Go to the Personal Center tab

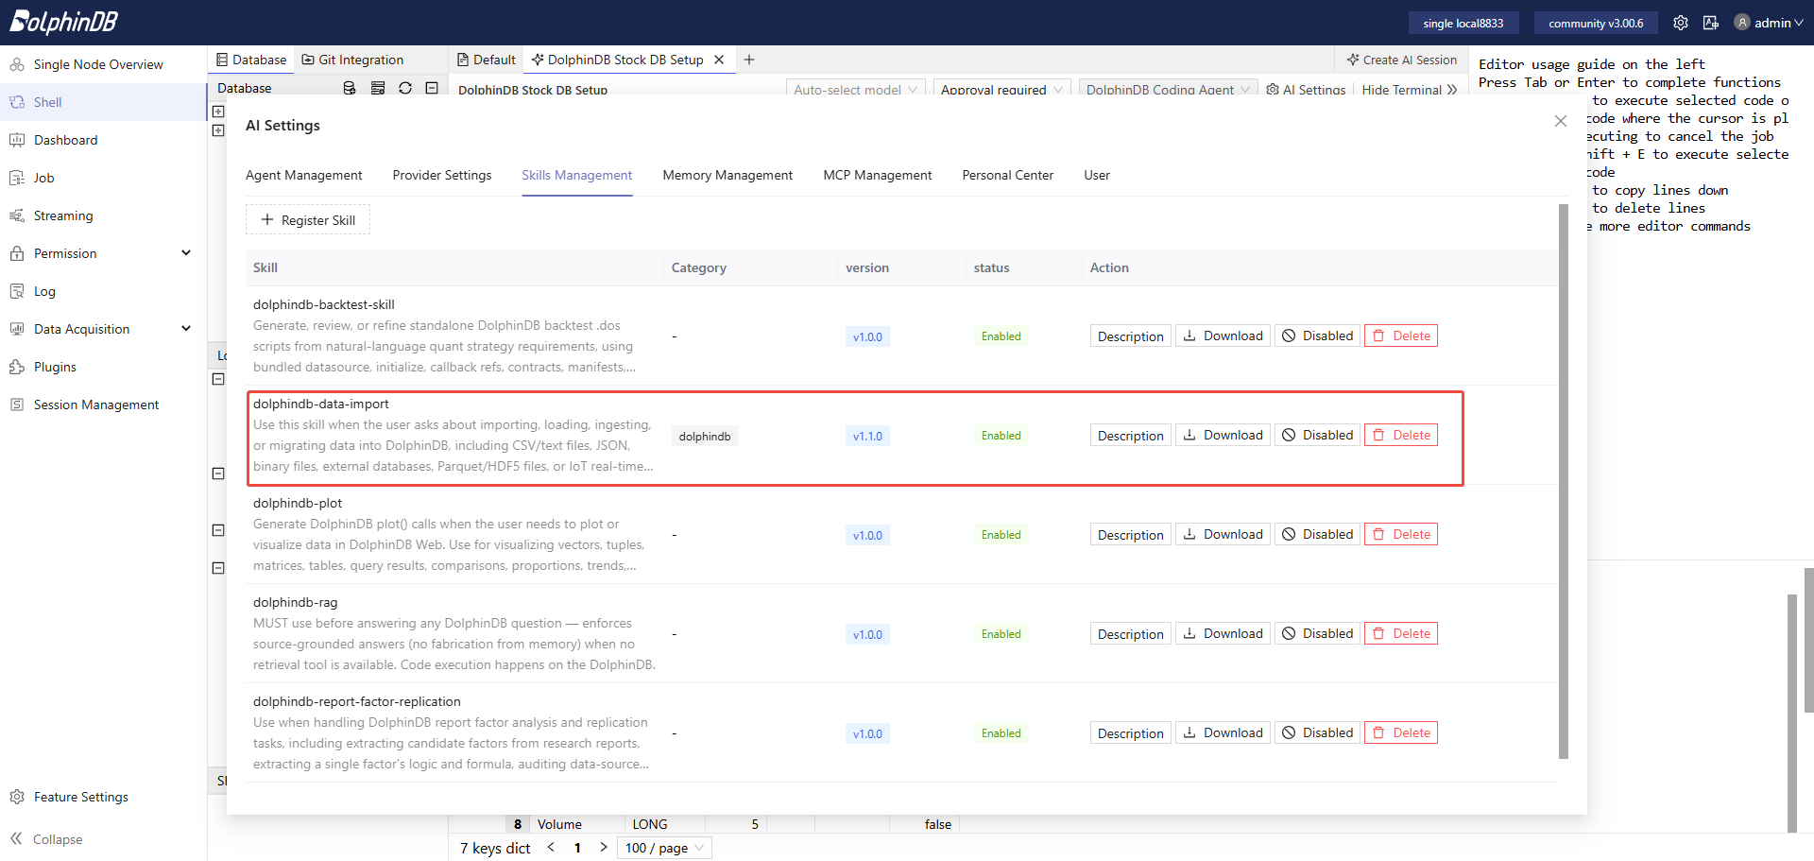1008,175
